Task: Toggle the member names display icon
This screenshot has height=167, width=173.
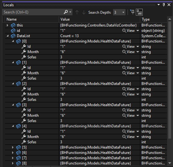Action: [139, 12]
